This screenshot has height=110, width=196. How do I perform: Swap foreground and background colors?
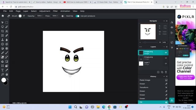[7, 79]
